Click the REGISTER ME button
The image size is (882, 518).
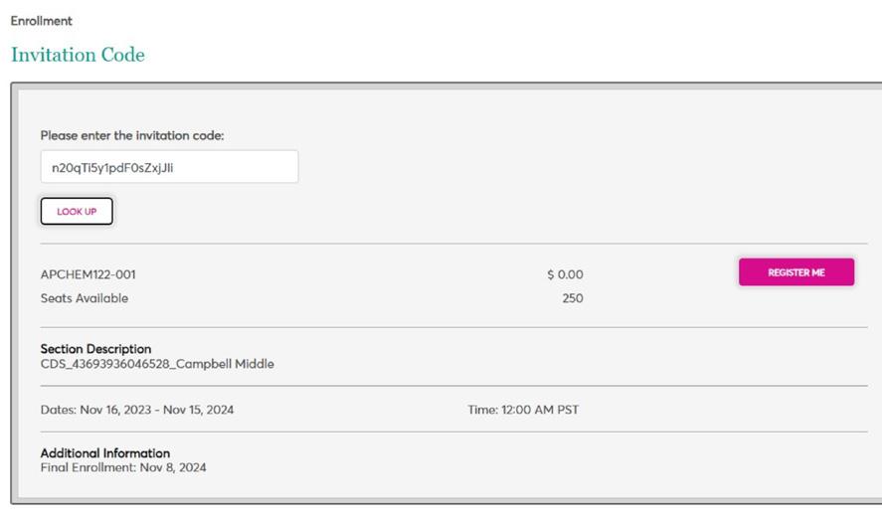coord(795,272)
